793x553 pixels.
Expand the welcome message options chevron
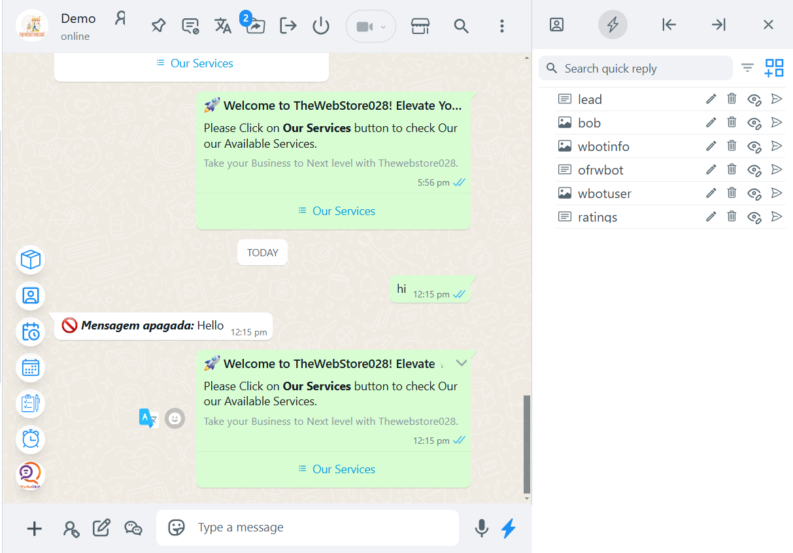tap(462, 362)
